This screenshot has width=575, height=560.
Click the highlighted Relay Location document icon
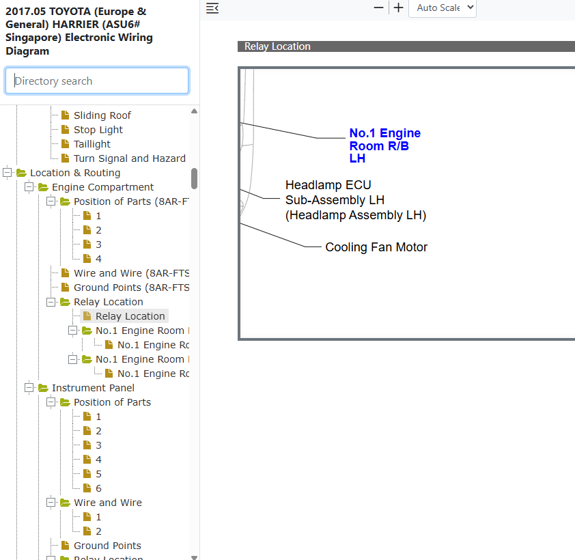pyautogui.click(x=87, y=316)
